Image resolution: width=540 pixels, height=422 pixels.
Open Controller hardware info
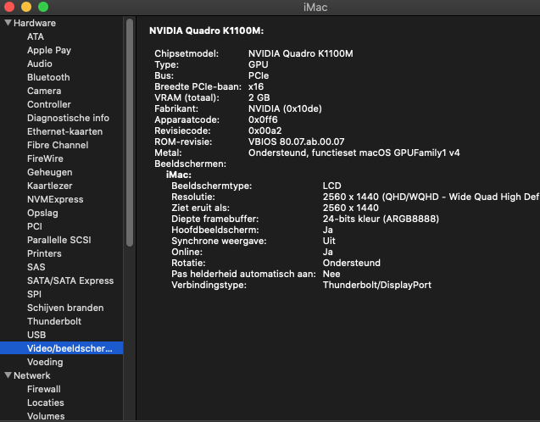tap(49, 104)
